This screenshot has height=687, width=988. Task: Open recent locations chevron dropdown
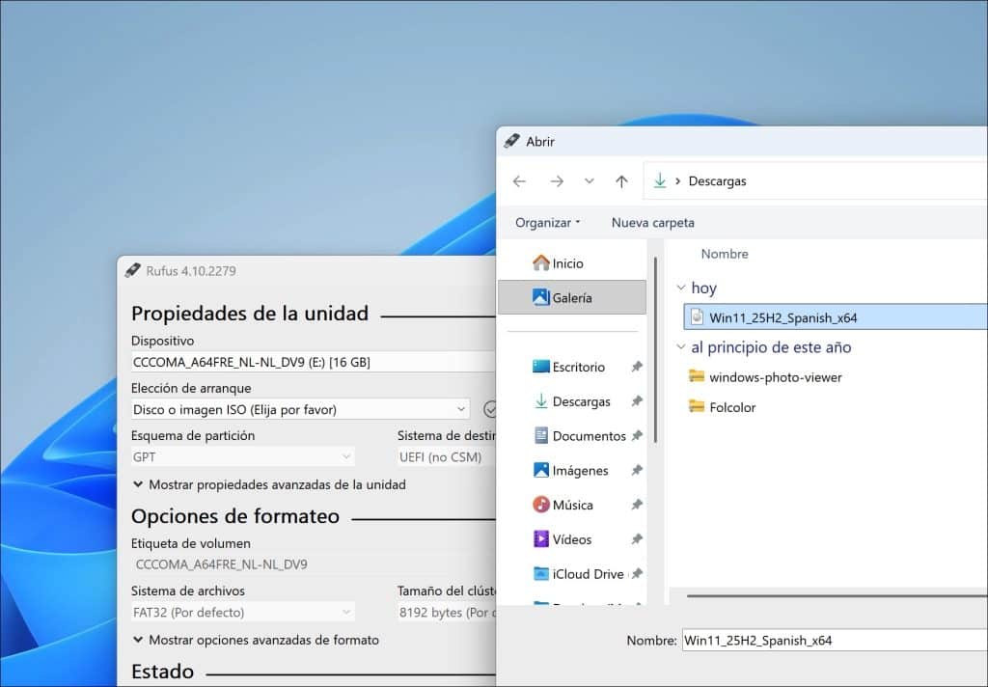(590, 181)
